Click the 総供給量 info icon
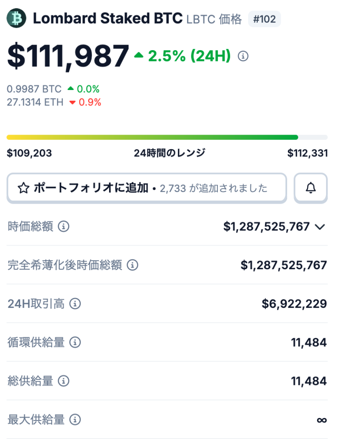 coord(64,381)
